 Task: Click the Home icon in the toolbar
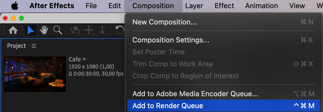(x=13, y=30)
